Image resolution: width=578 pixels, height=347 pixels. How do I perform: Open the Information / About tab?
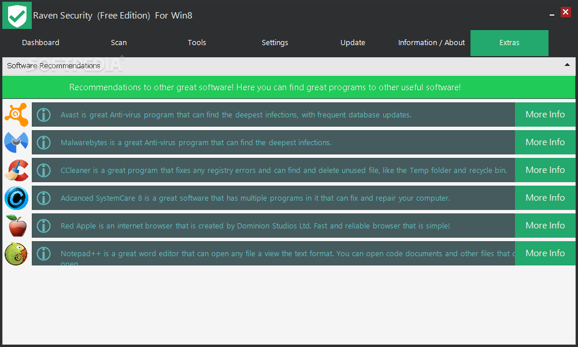pos(431,43)
